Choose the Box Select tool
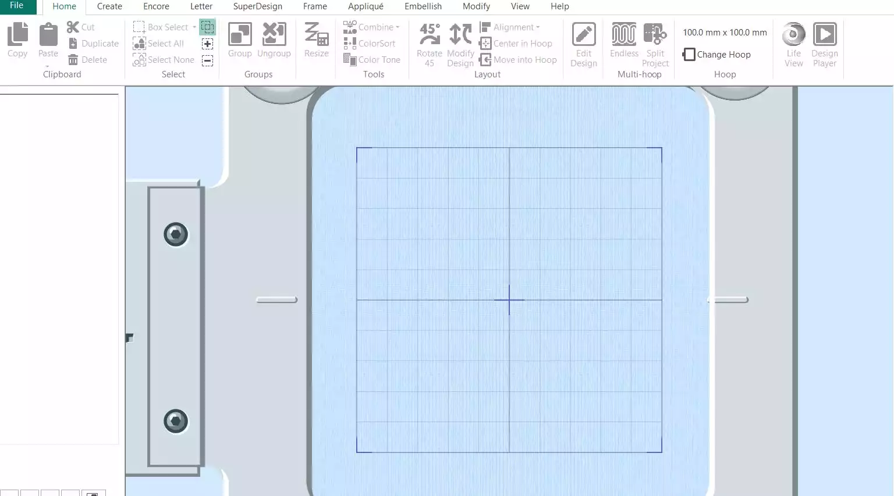This screenshot has height=496, width=894. [x=161, y=27]
